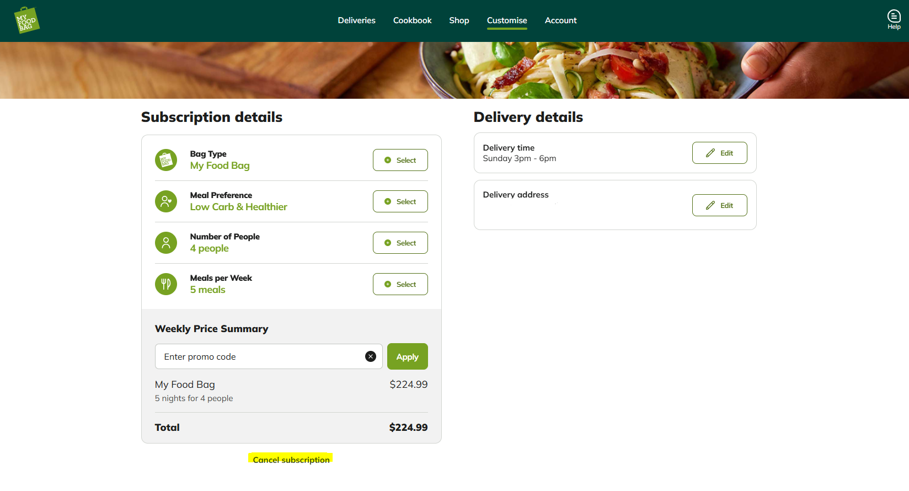Click the Meals per Week cutlery icon

click(x=166, y=284)
